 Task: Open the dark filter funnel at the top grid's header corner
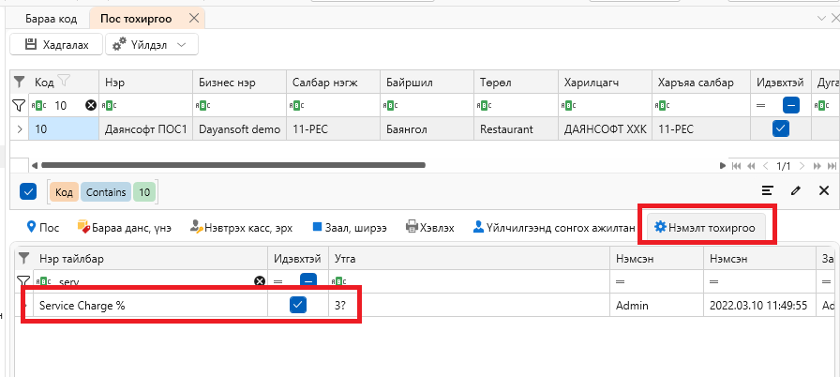point(20,82)
